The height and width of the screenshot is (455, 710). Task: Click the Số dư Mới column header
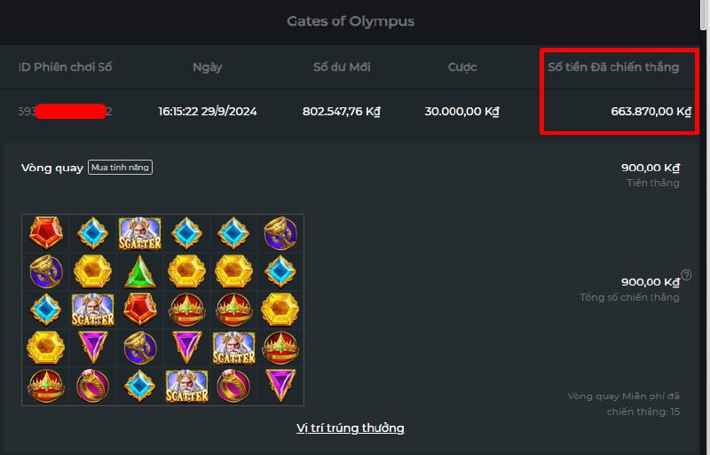pos(342,67)
